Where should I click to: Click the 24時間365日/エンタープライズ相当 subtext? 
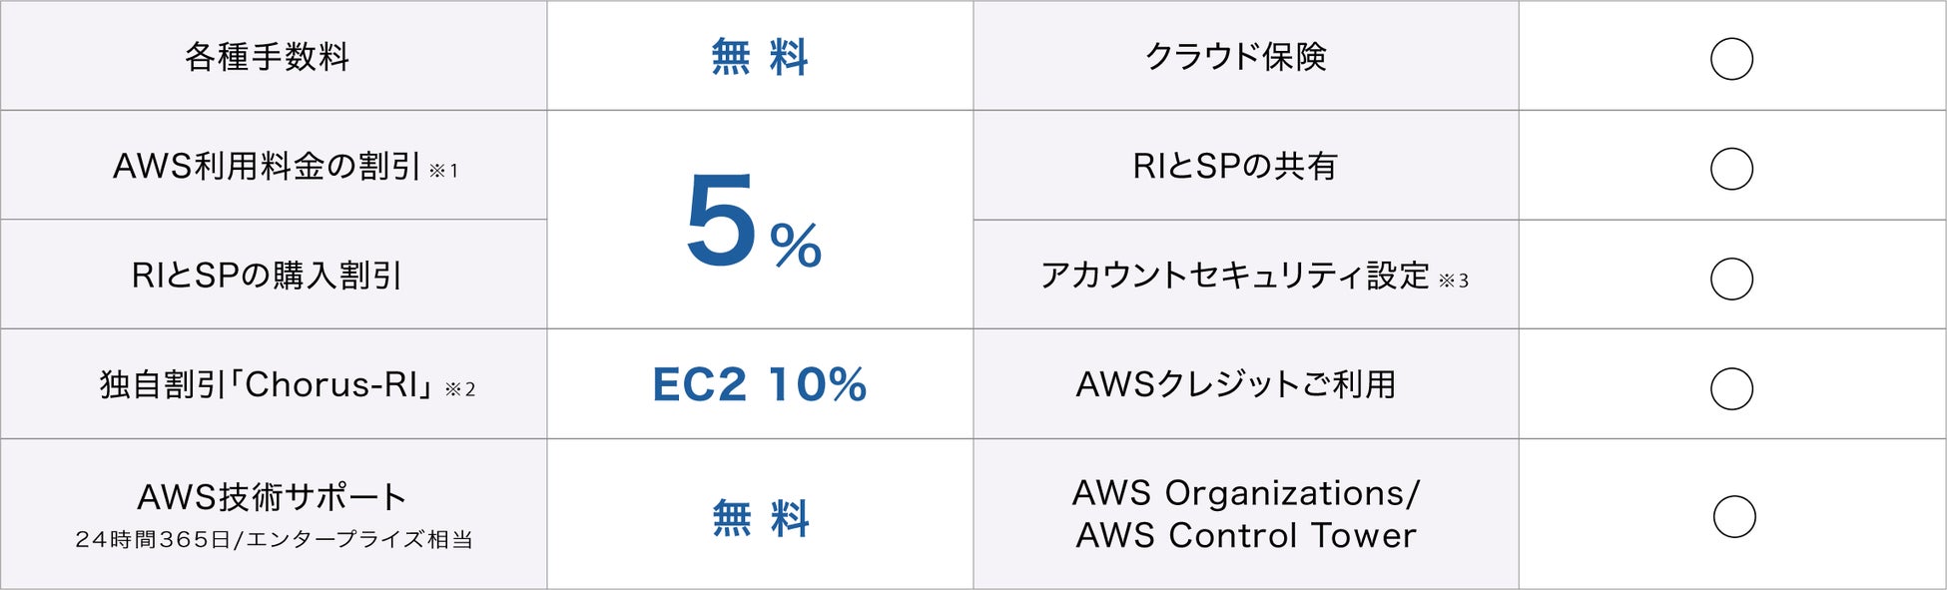[x=274, y=540]
